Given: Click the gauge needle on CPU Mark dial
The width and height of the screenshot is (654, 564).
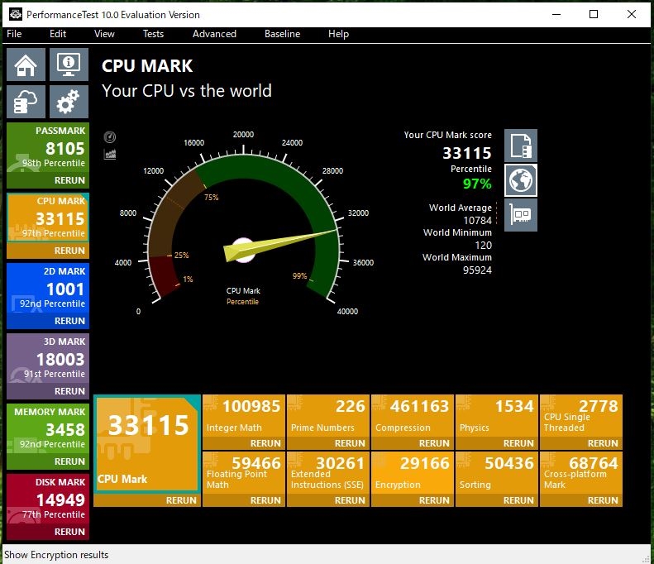Looking at the screenshot, I should tap(280, 246).
